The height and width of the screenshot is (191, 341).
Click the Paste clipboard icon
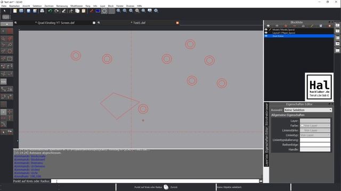click(x=84, y=11)
